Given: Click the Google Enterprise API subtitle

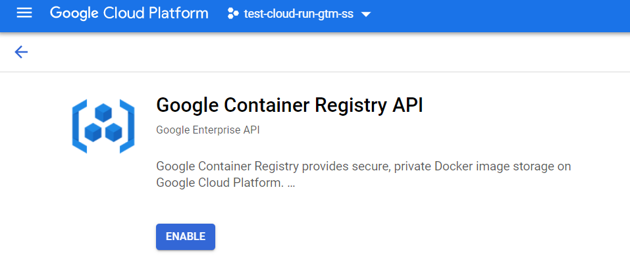Looking at the screenshot, I should [207, 130].
